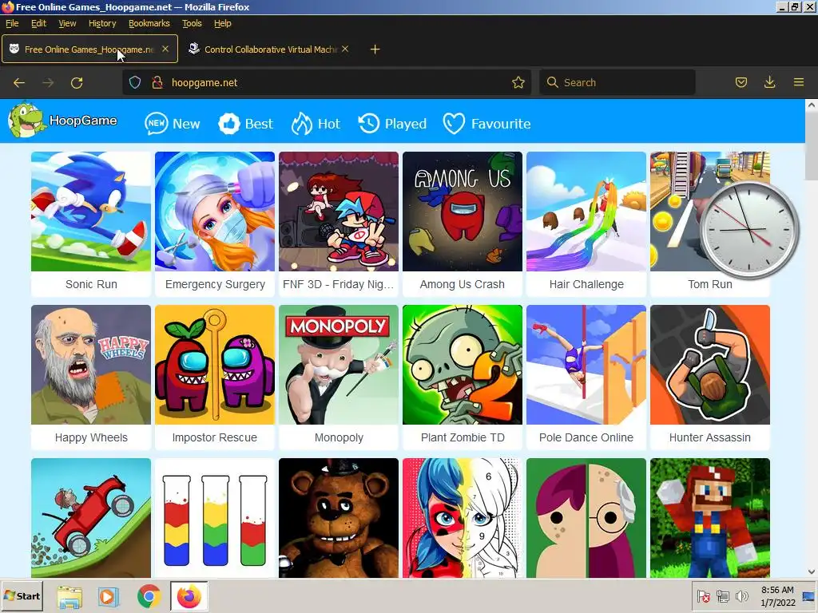The image size is (818, 613).
Task: Go back with the browser back arrow
Action: 19,82
